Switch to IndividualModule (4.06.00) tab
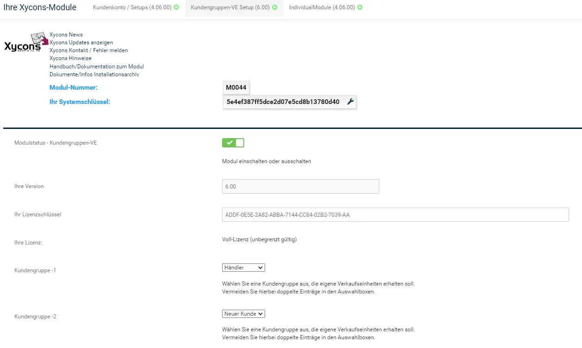 click(326, 7)
